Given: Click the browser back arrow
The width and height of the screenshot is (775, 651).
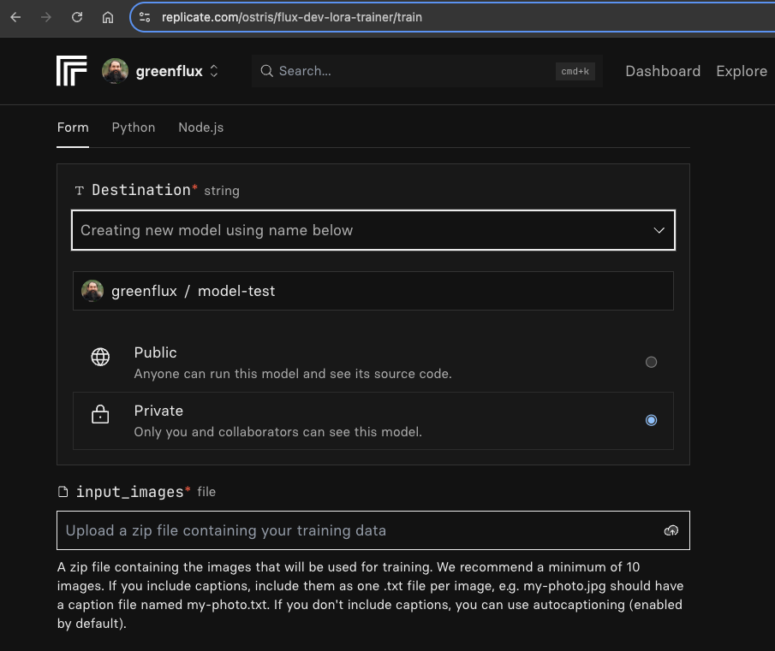Looking at the screenshot, I should [x=15, y=17].
